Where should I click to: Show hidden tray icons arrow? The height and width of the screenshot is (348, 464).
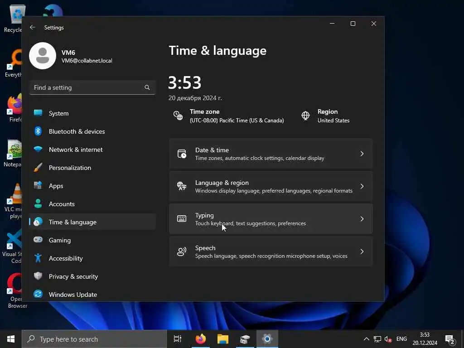[366, 339]
